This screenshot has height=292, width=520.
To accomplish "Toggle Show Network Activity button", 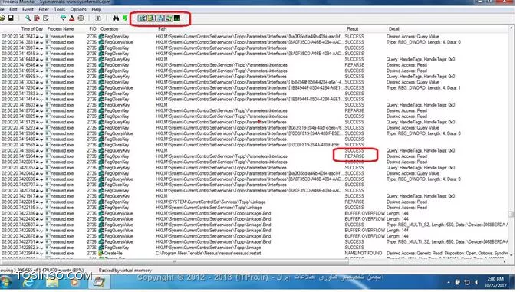I will tap(160, 18).
